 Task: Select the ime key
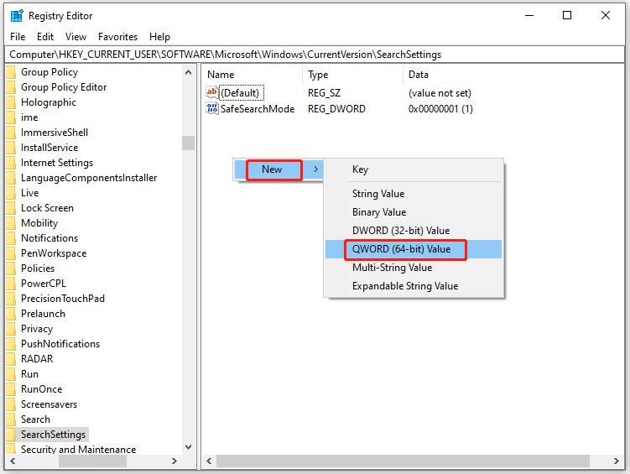(29, 117)
